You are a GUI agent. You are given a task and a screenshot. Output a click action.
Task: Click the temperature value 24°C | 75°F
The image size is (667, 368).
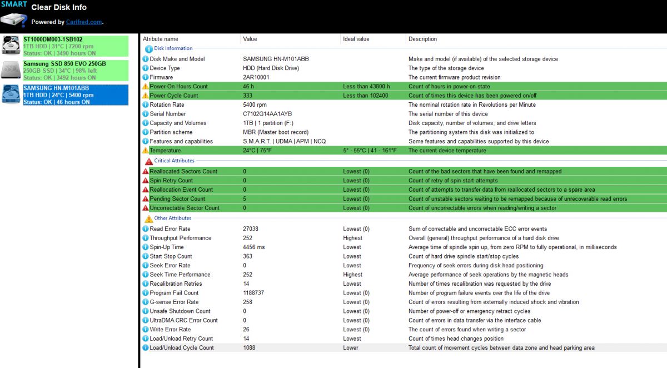coord(256,151)
